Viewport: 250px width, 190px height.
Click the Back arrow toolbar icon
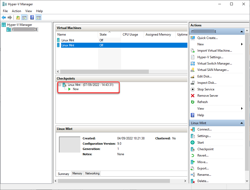click(4, 17)
